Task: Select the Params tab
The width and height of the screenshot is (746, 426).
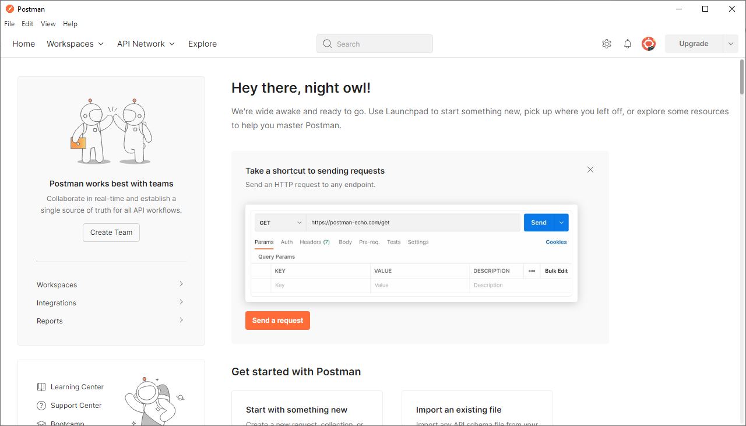Action: click(x=264, y=242)
